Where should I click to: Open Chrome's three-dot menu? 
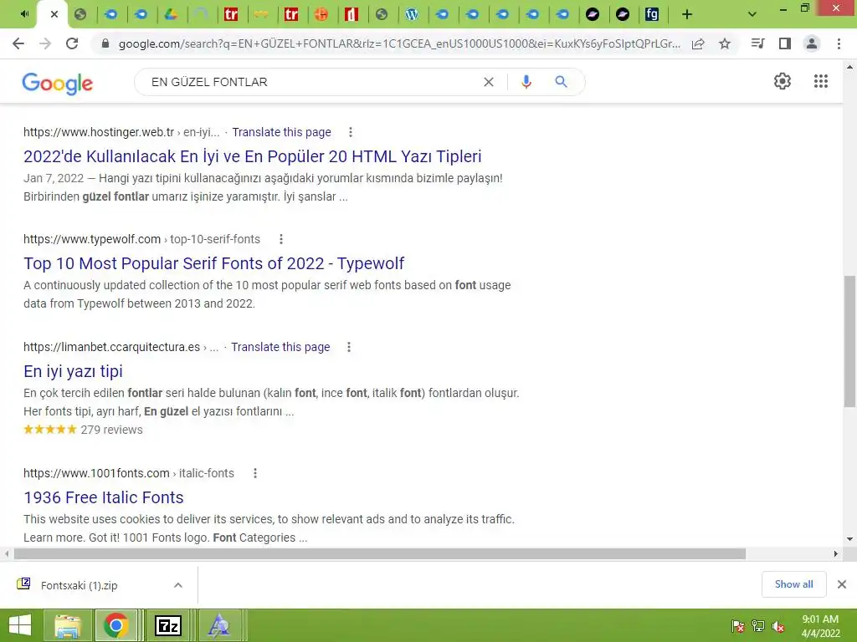839,43
